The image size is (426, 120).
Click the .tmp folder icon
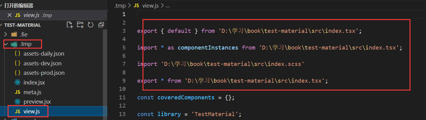14,44
